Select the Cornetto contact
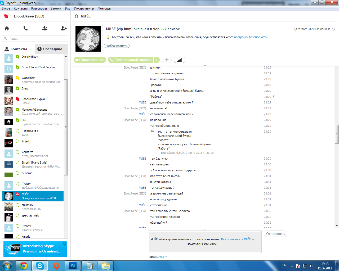The width and height of the screenshot is (339, 271). coord(33,154)
